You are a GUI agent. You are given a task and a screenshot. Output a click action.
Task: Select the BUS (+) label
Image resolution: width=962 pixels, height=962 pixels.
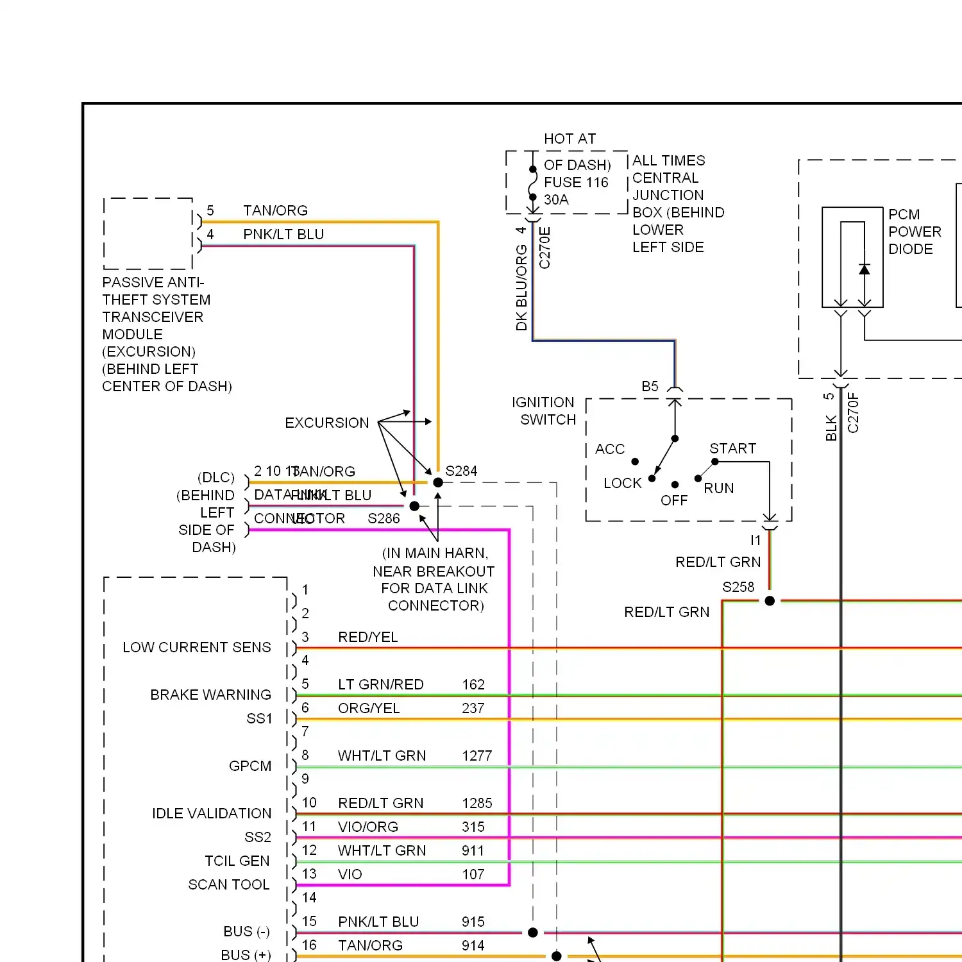(246, 956)
